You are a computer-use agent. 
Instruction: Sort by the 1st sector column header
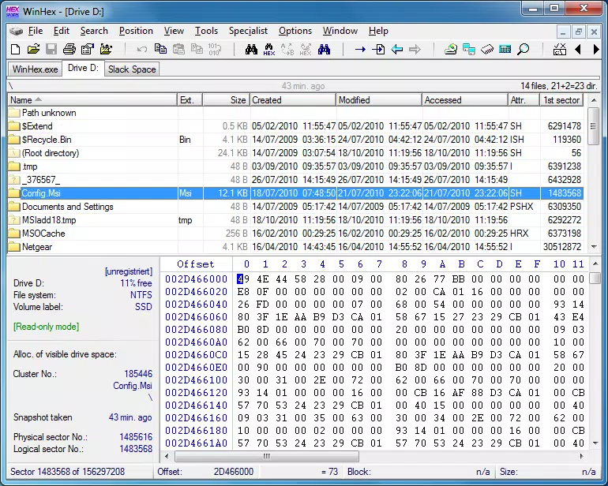tap(561, 100)
